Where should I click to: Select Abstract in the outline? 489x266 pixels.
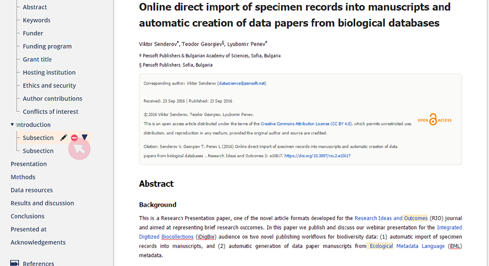pyautogui.click(x=34, y=7)
